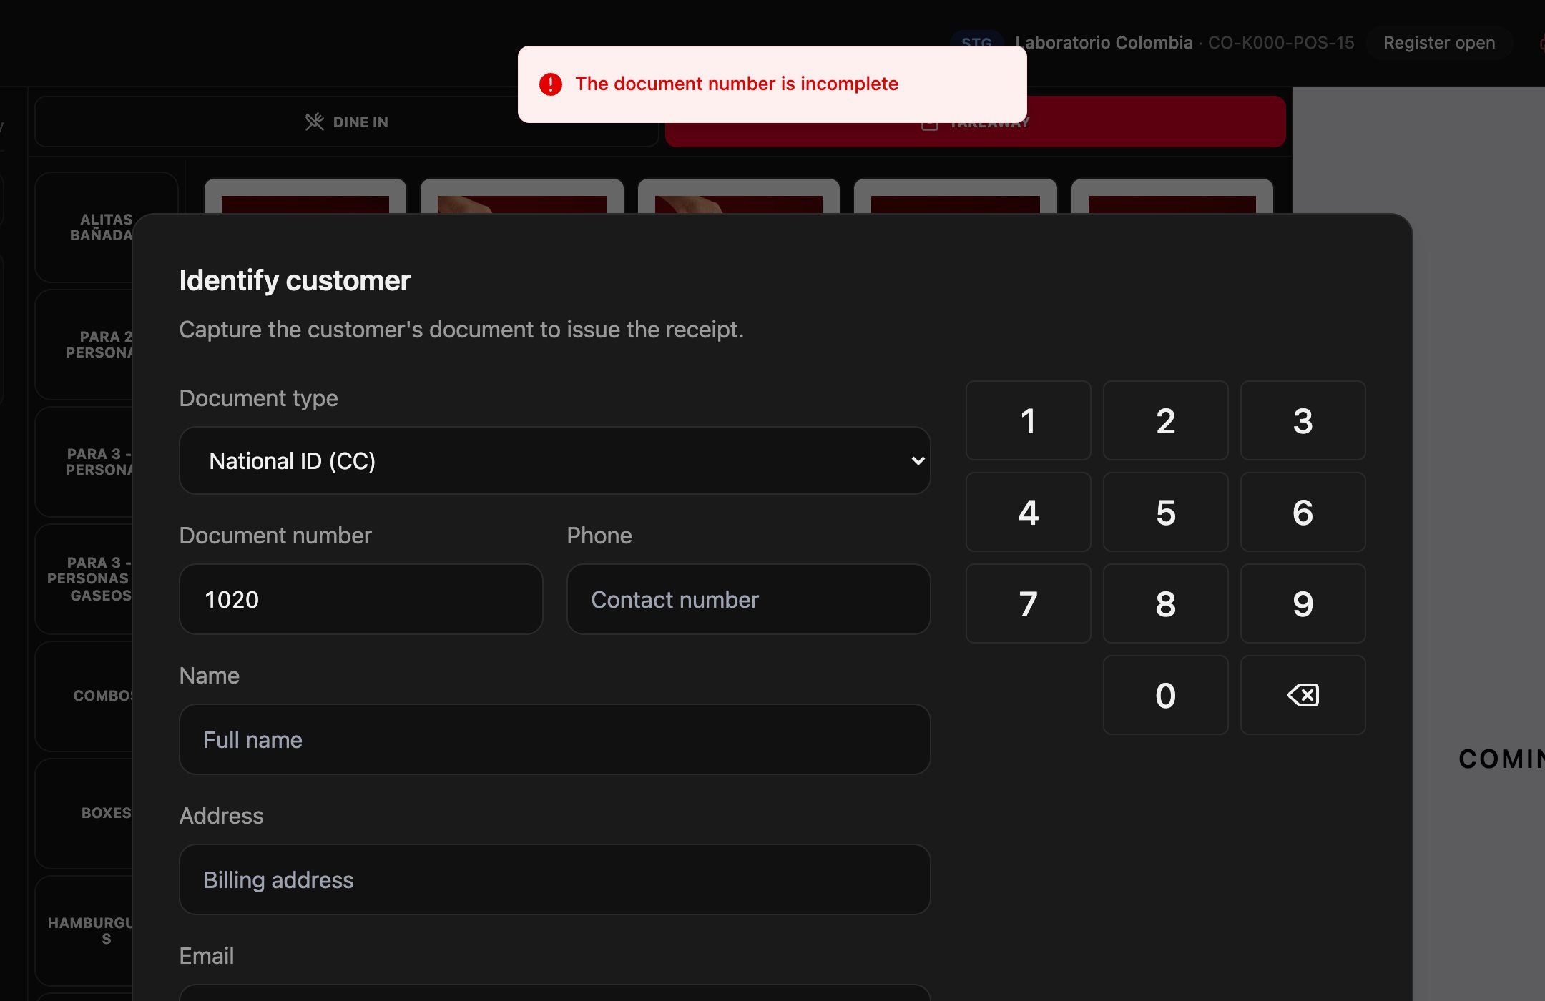Click the Billing address input field
1545x1001 pixels.
(554, 879)
